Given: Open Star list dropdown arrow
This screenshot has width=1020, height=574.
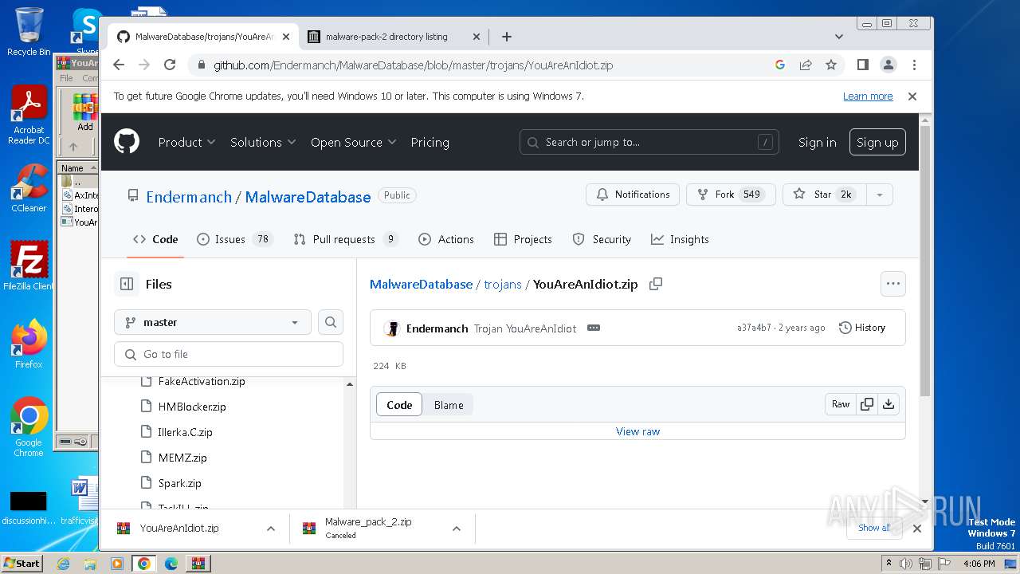Looking at the screenshot, I should pyautogui.click(x=879, y=195).
